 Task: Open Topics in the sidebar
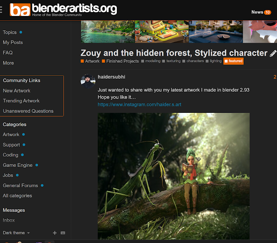coord(10,32)
